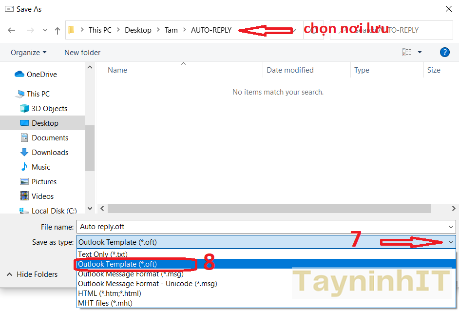
Task: Select OneDrive in the navigation pane
Action: click(41, 75)
